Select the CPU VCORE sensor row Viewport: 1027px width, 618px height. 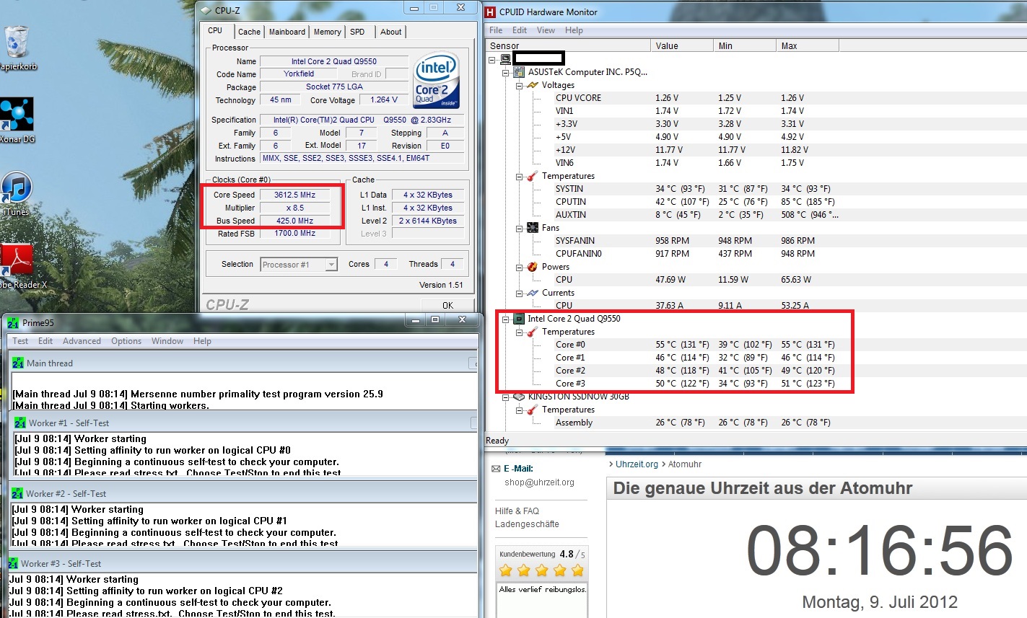pyautogui.click(x=578, y=98)
